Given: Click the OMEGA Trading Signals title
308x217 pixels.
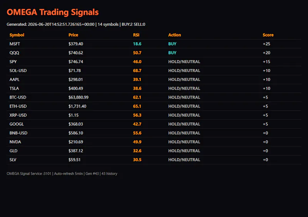Looking at the screenshot, I should pos(53,12).
